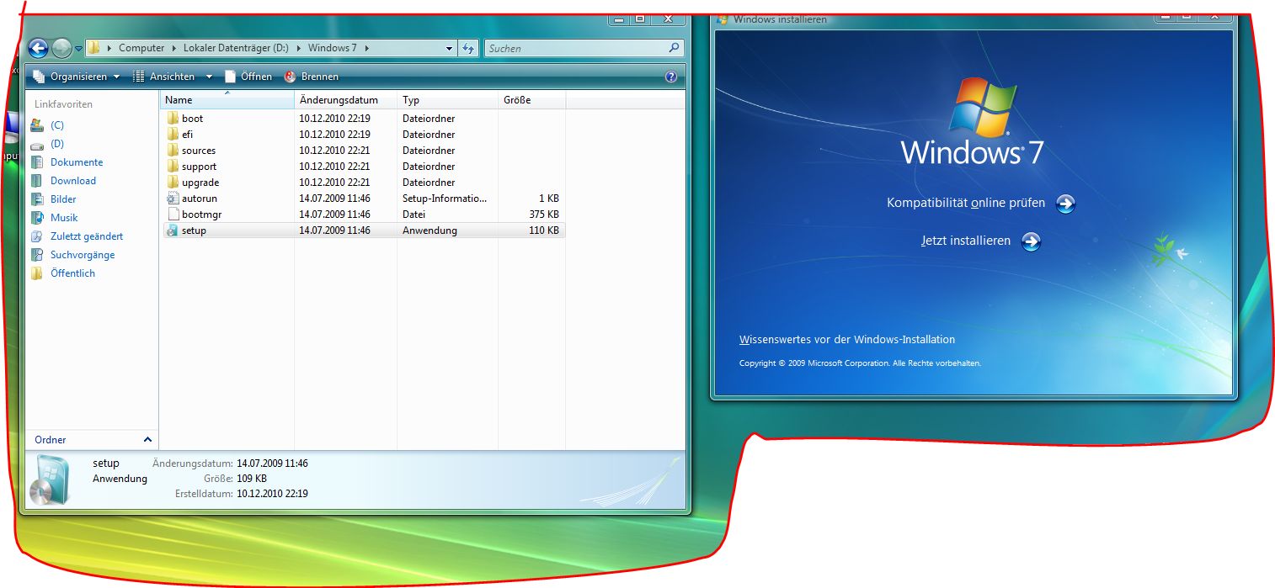
Task: Select the support folder icon
Action: tap(173, 167)
